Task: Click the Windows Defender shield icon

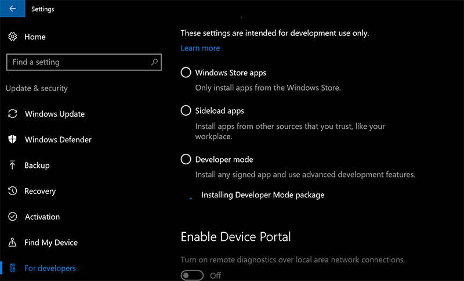Action: [x=12, y=139]
